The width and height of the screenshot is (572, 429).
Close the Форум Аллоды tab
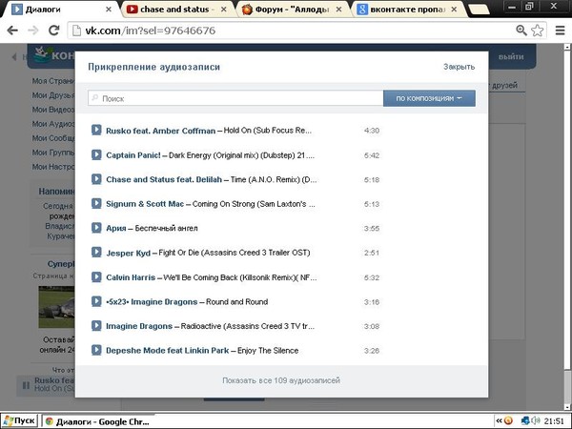[338, 10]
